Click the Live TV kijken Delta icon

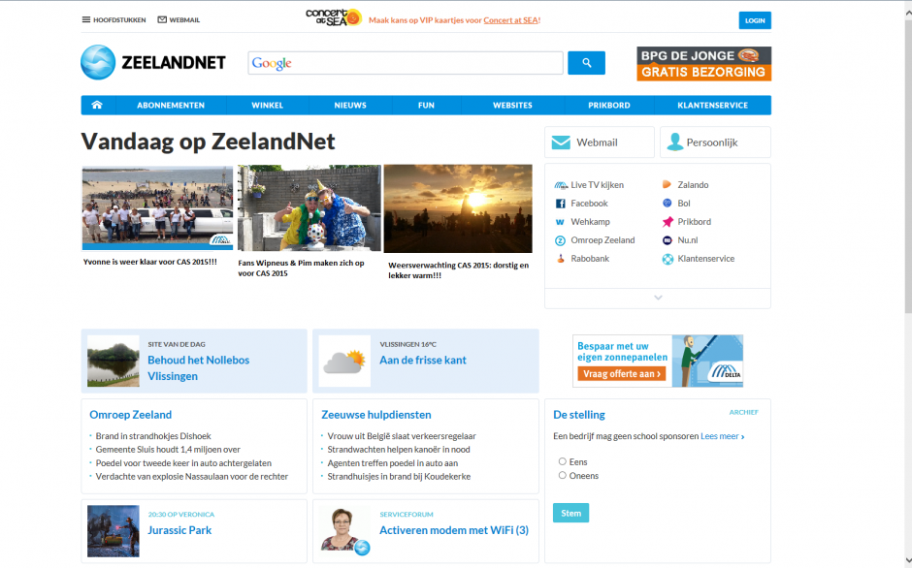pyautogui.click(x=560, y=185)
